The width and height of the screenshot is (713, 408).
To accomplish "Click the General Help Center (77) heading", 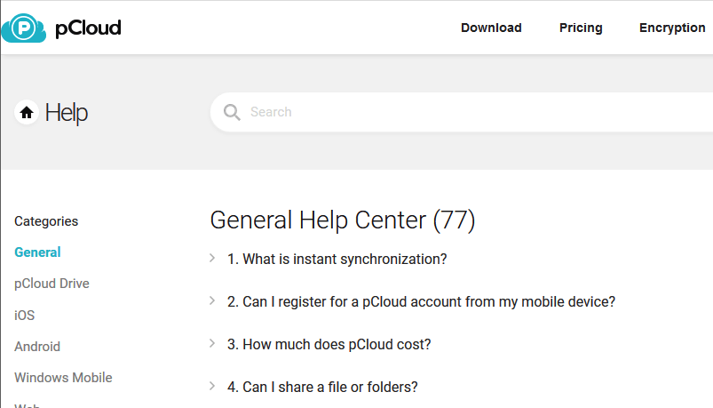I will 343,220.
